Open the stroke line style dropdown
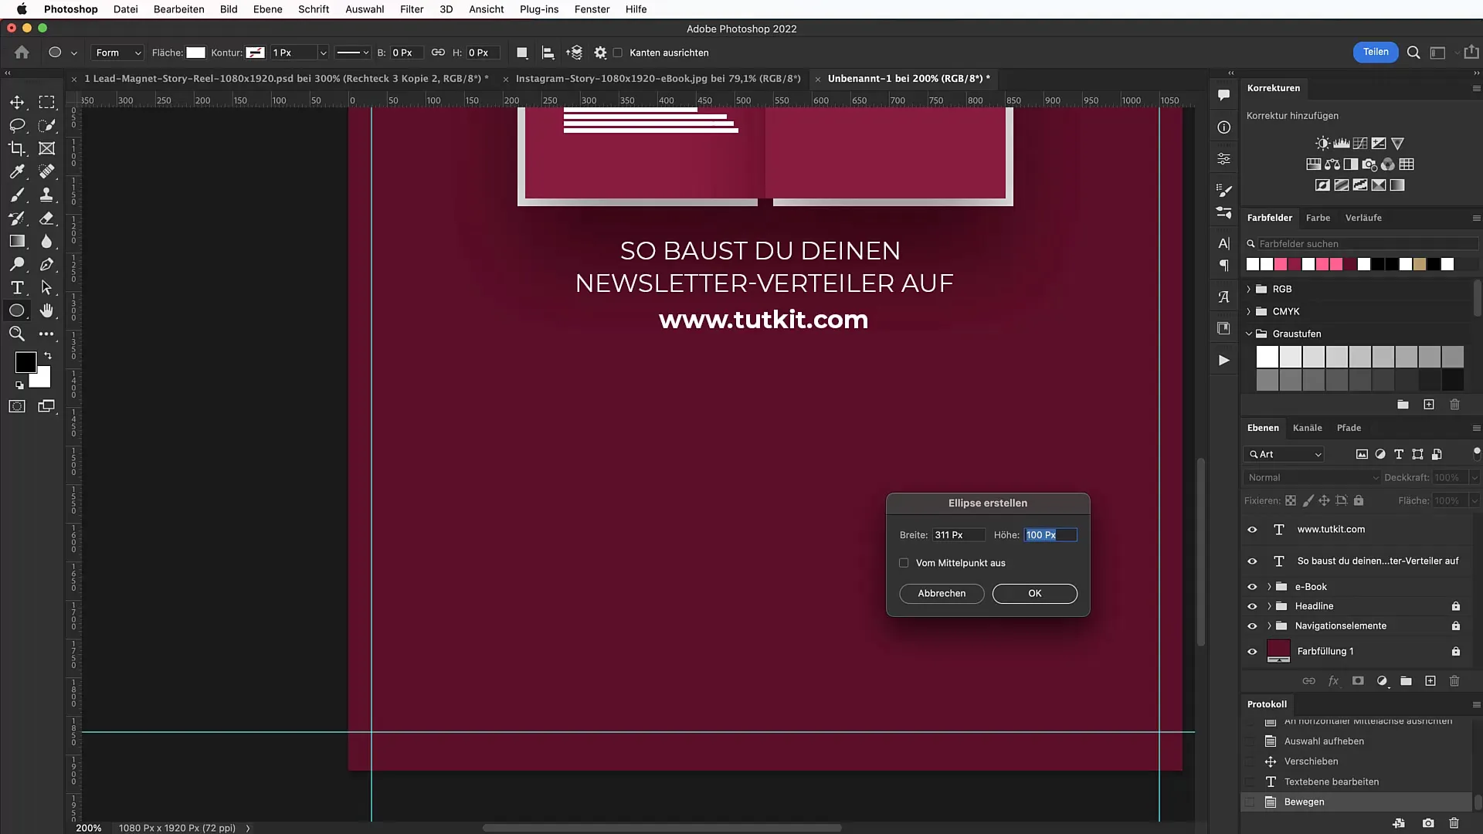 coord(353,53)
